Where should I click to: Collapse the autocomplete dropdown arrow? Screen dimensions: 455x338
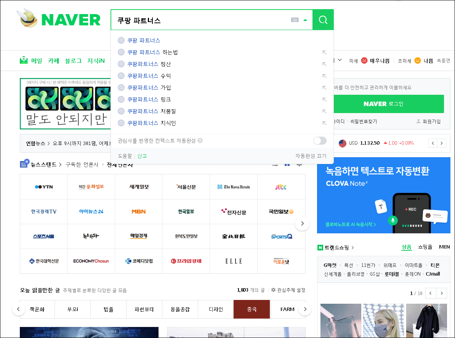coord(305,20)
